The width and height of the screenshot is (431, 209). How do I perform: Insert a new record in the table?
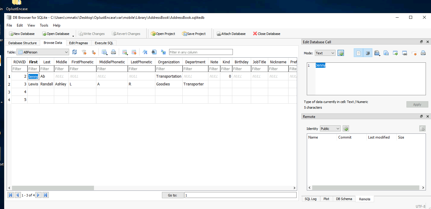coord(125,52)
